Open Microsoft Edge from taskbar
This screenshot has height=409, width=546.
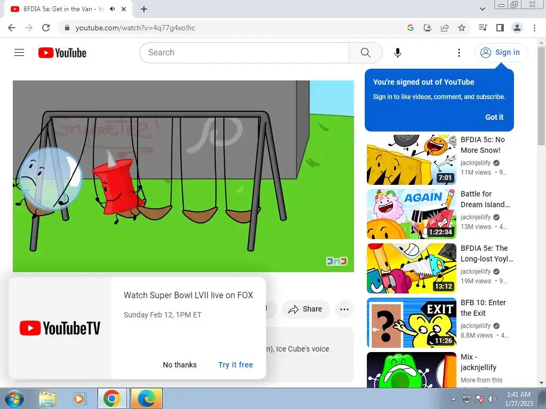[x=146, y=399]
